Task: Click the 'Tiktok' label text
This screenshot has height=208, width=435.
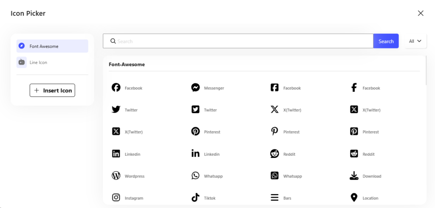Action: [210, 198]
